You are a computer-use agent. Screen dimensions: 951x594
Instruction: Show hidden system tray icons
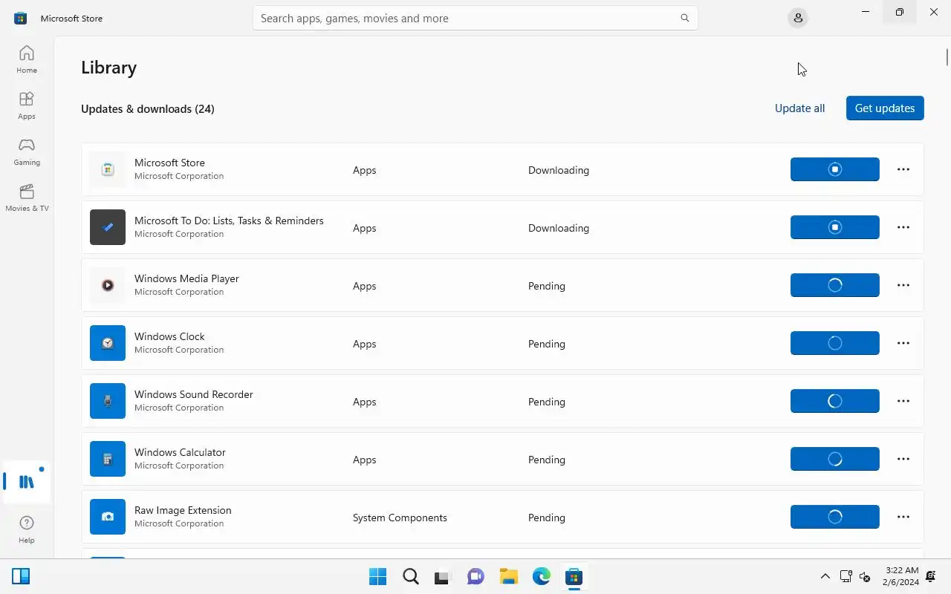click(825, 576)
